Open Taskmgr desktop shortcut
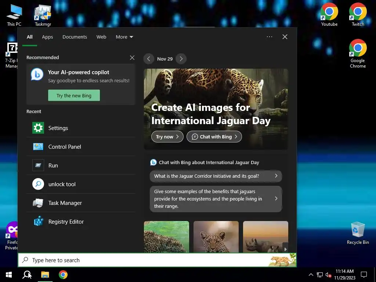 pos(43,15)
